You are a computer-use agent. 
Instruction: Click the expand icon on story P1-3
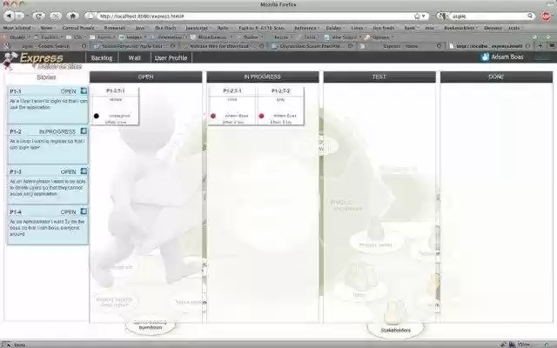[84, 171]
